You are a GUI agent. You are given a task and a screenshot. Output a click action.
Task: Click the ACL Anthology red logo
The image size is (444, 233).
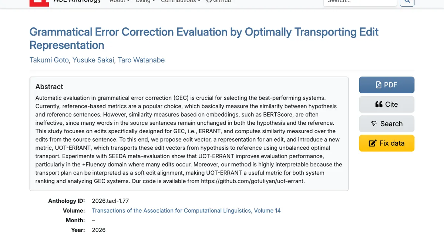[x=39, y=2]
